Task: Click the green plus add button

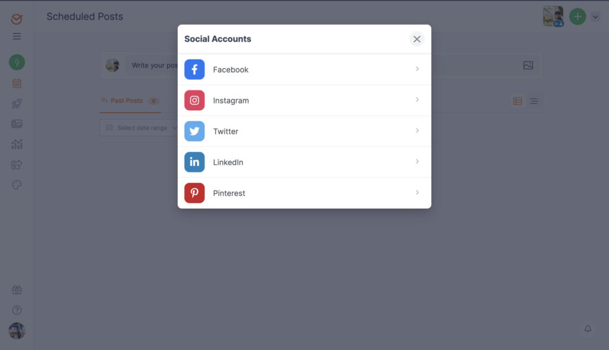Action: coord(577,17)
